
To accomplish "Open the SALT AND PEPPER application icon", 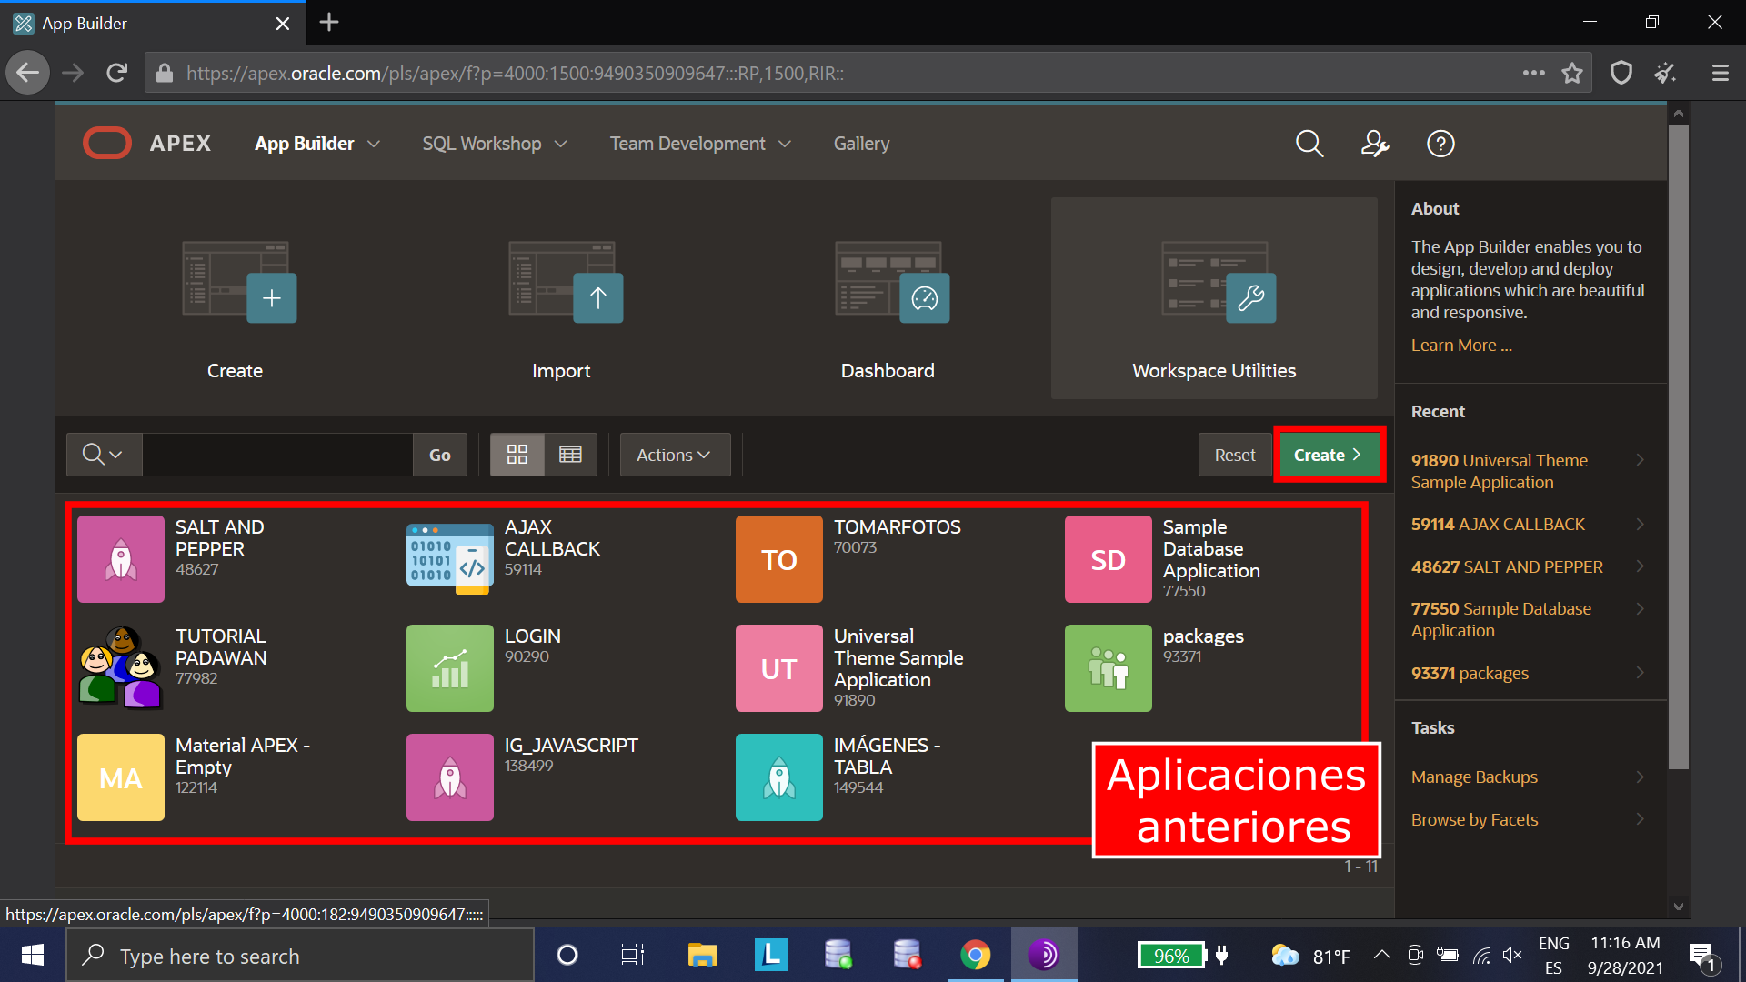I will click(120, 558).
